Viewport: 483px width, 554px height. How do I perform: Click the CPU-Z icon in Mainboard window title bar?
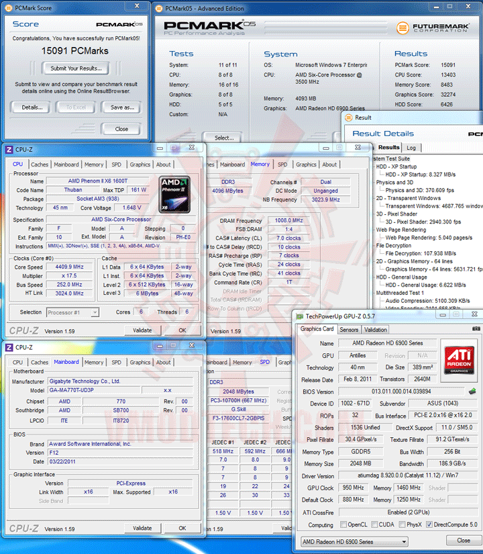(9, 348)
